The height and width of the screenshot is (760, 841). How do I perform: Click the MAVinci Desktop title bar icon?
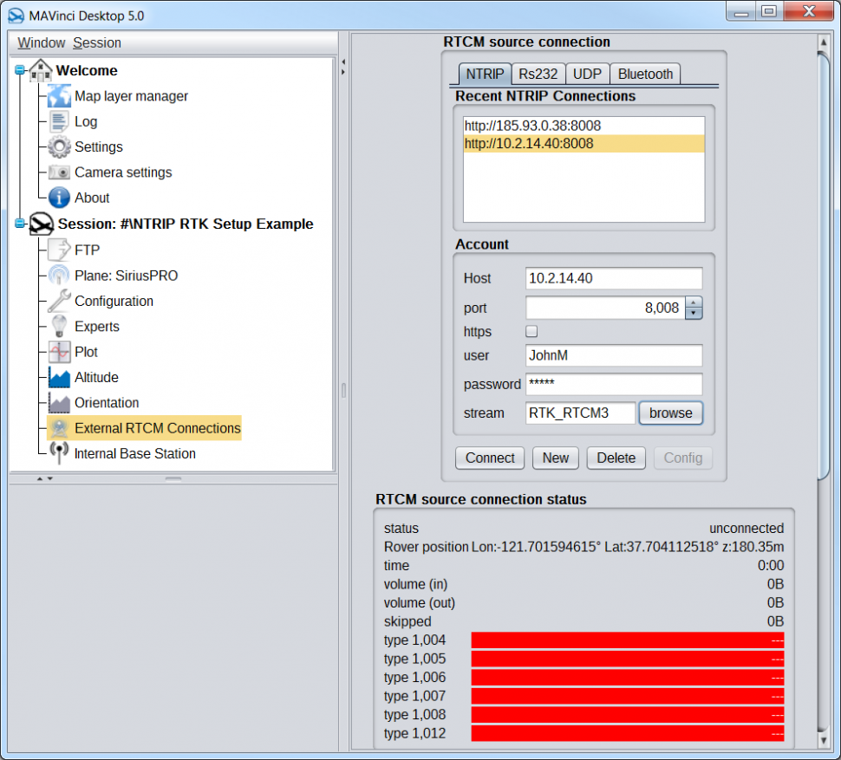[x=16, y=16]
